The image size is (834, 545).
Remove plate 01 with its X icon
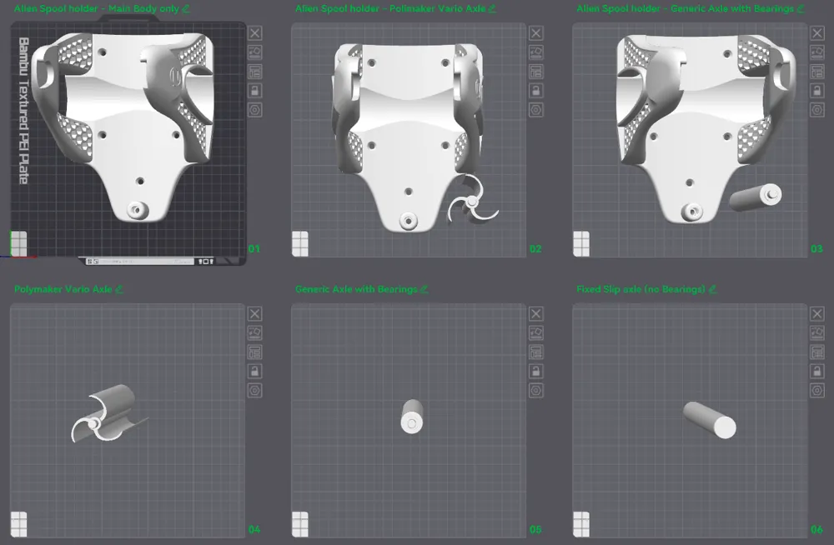255,33
